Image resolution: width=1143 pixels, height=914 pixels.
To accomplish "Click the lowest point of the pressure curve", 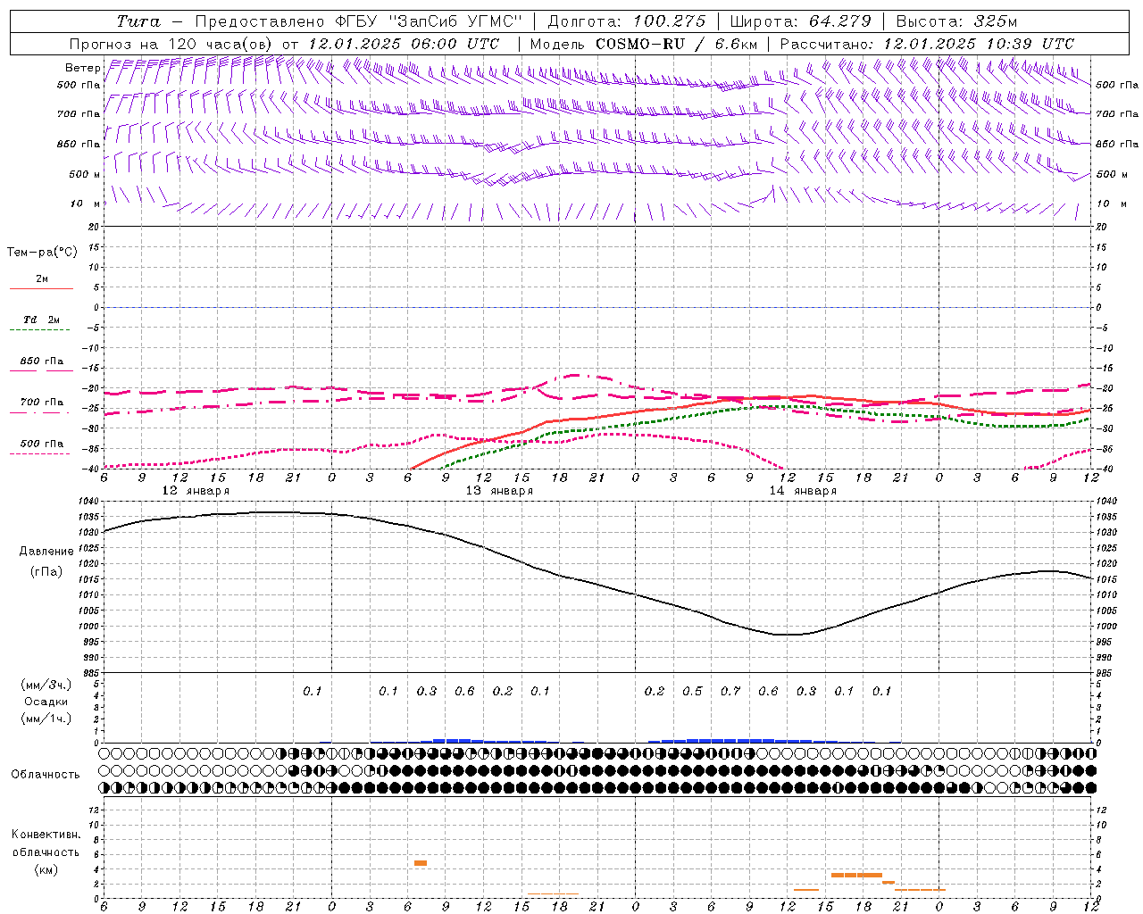I will (x=788, y=635).
